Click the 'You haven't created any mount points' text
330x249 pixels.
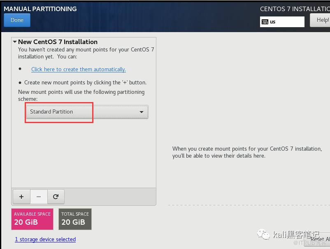coord(86,53)
